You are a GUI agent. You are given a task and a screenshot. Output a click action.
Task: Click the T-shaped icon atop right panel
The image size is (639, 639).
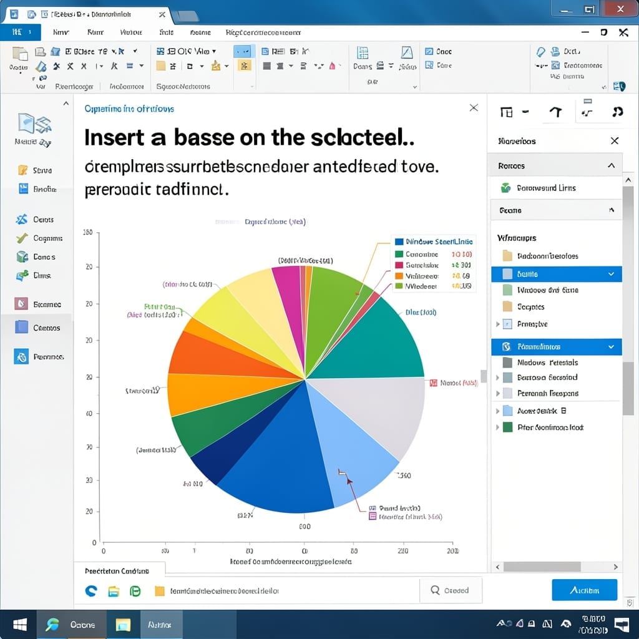coord(555,112)
